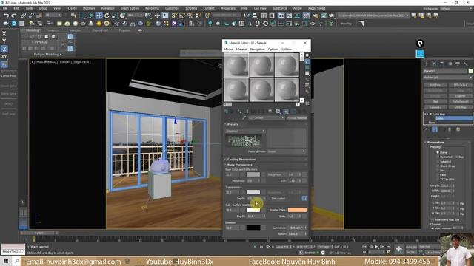Toggle the Thin-walled checkbox
Viewport: 474px width, 266px height.
click(x=269, y=199)
